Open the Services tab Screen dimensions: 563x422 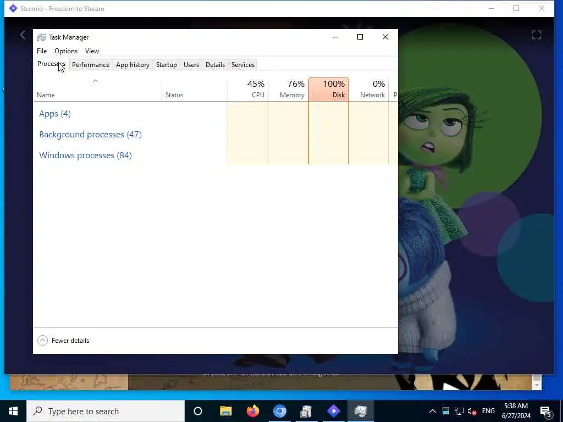coord(242,65)
